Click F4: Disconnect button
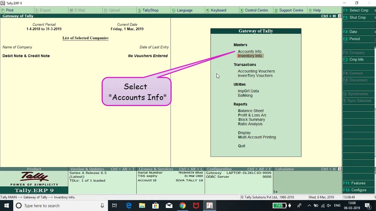Image resolution: width=376 pixels, height=211 pixels. (x=359, y=80)
